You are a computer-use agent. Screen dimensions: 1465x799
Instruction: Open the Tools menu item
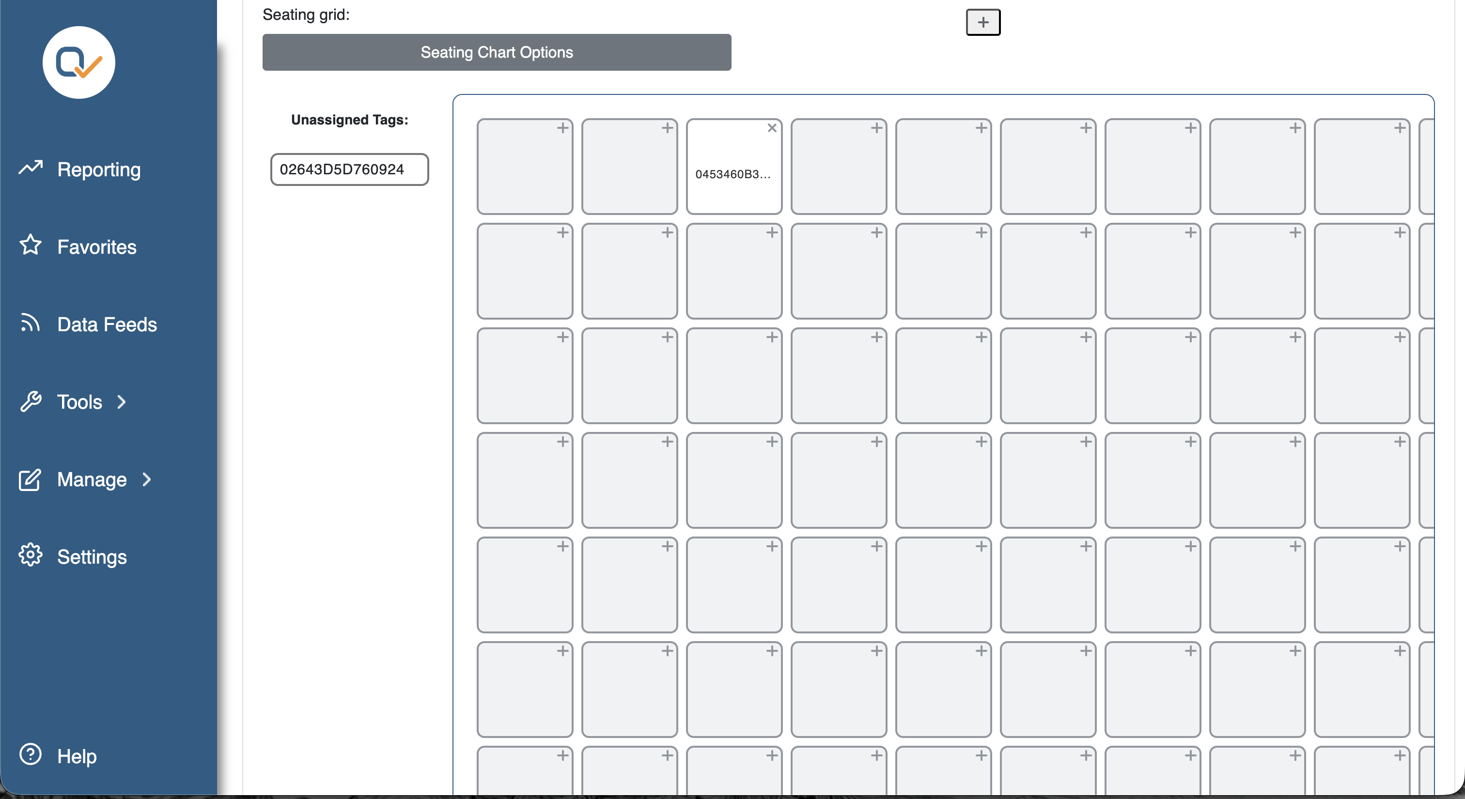pyautogui.click(x=79, y=402)
